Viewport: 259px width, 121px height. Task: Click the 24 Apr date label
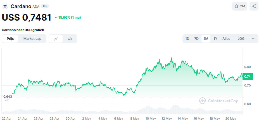[x=22, y=118]
